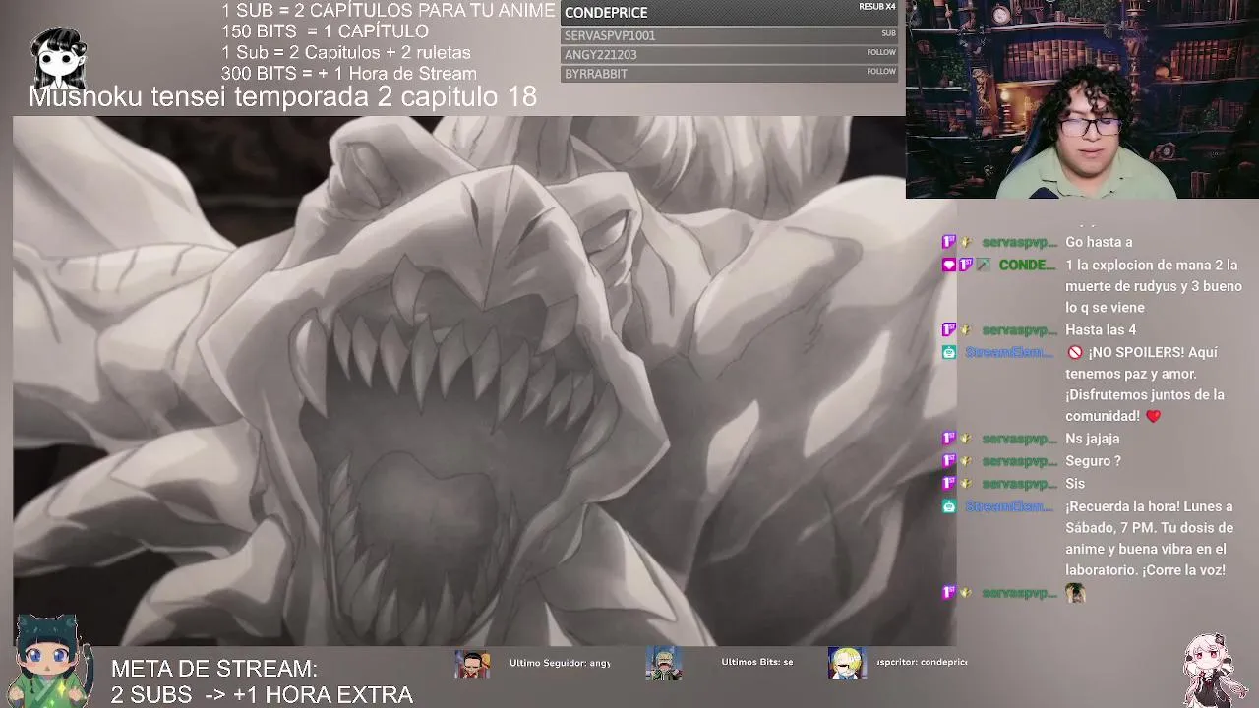Viewport: 1259px width, 708px height.
Task: Click the purple 1st badge next to CONDE
Action: tap(966, 265)
